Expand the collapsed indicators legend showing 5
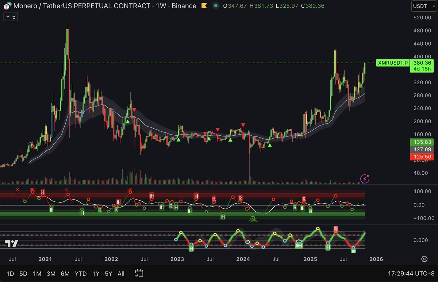The height and width of the screenshot is (282, 438). [x=11, y=17]
